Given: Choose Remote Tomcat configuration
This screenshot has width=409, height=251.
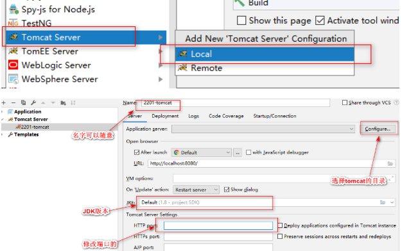Looking at the screenshot, I should pyautogui.click(x=265, y=68).
